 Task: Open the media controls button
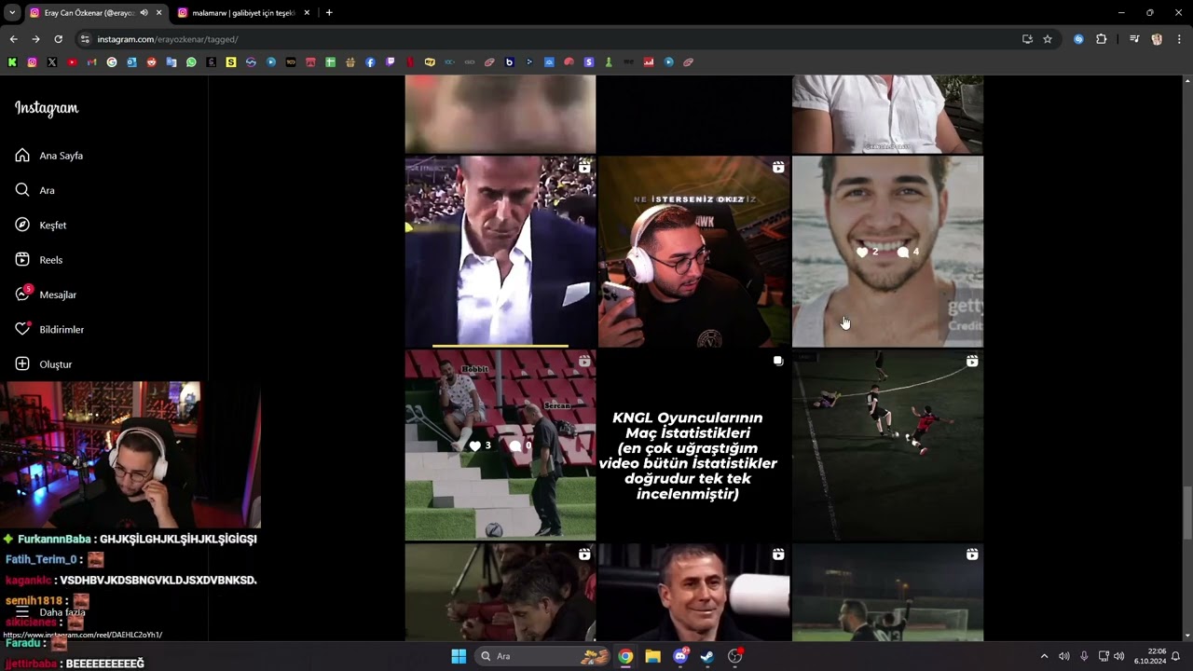[x=1134, y=39]
